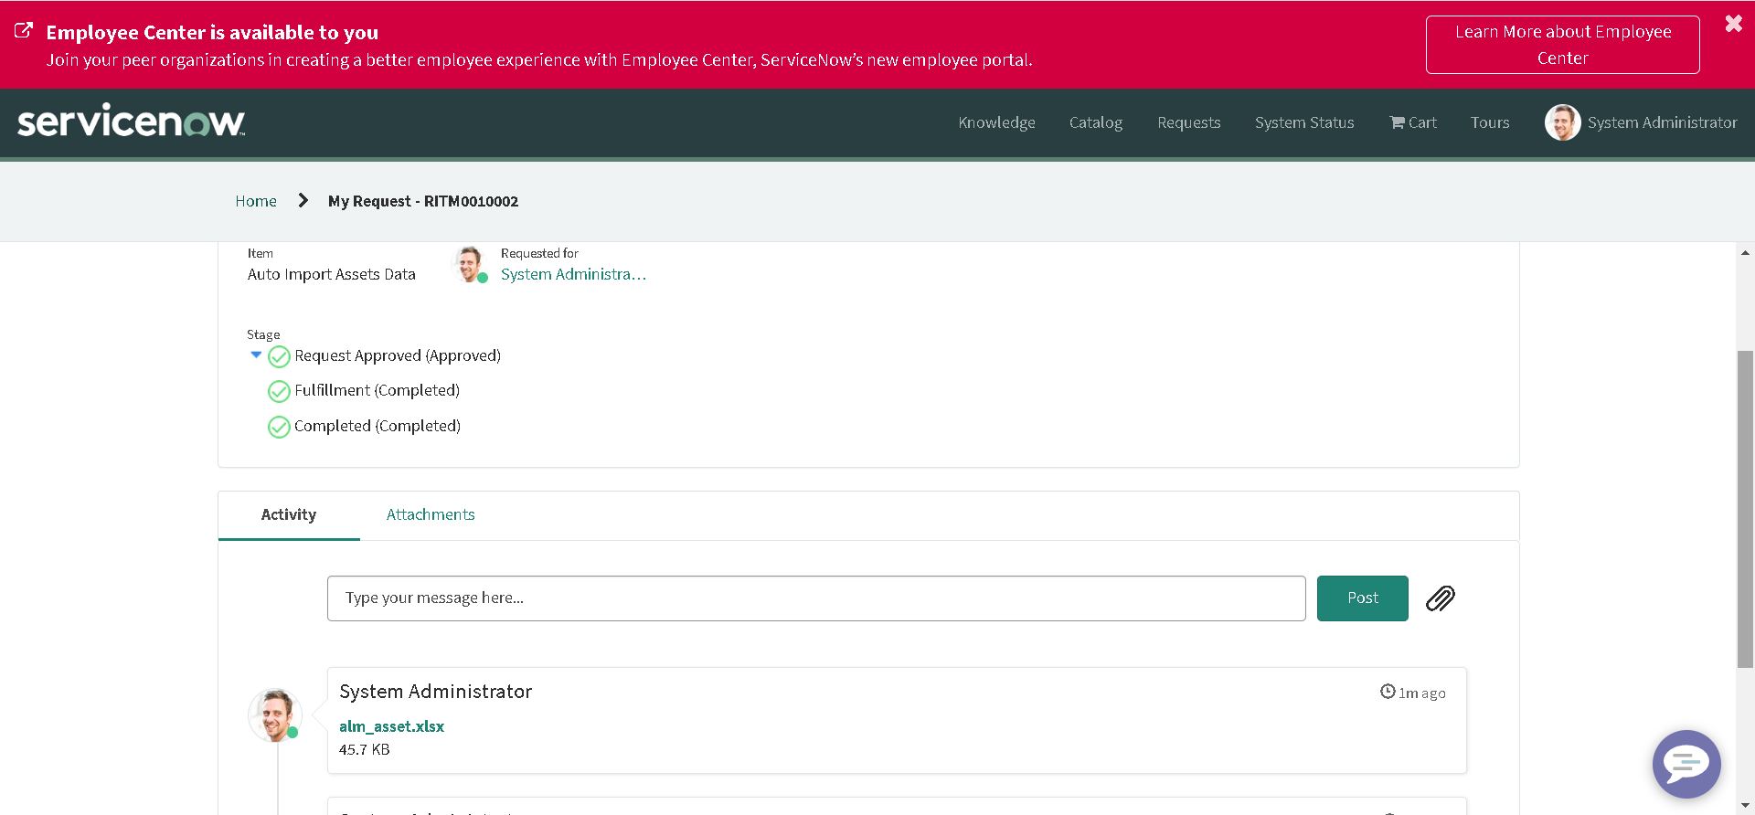Click the 1m ago timestamp

[x=1422, y=693]
